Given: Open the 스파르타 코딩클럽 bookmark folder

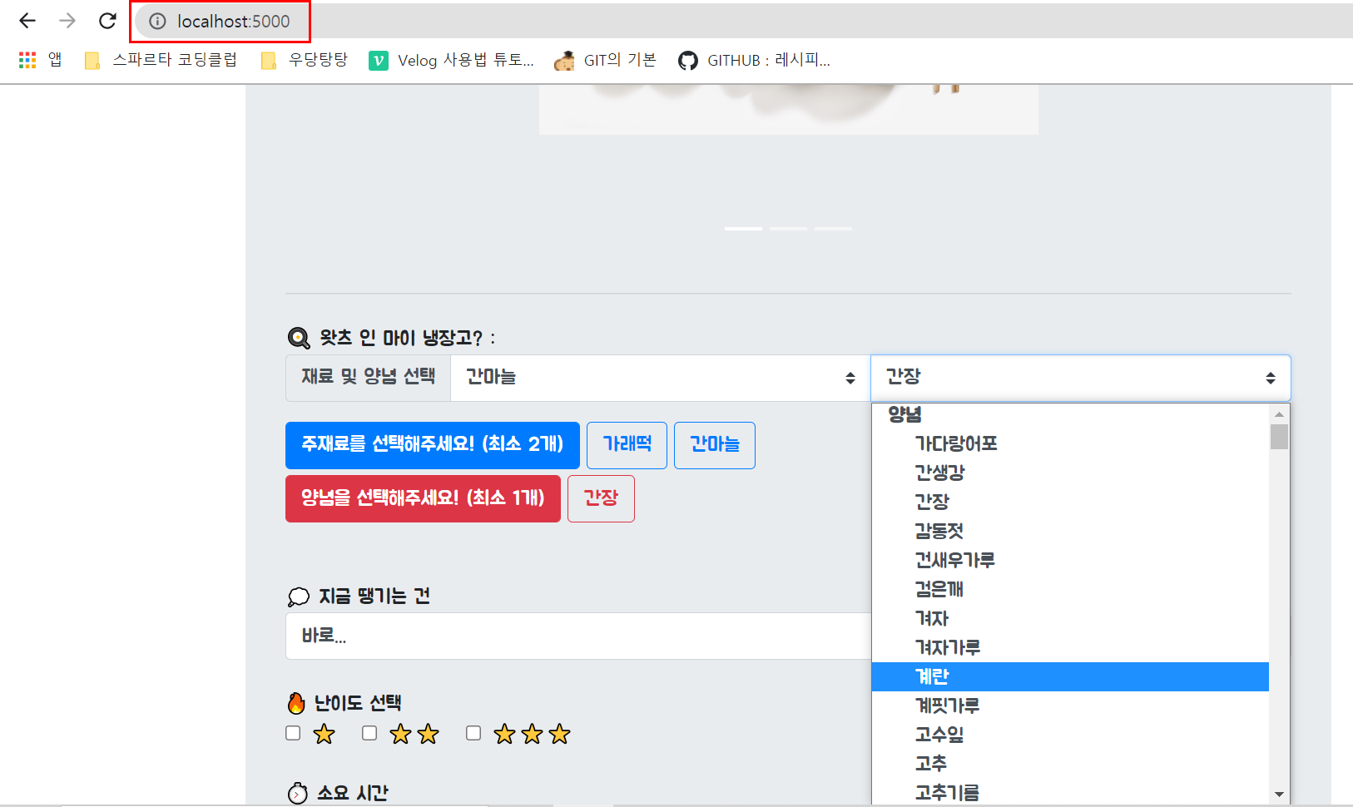Looking at the screenshot, I should 161,60.
